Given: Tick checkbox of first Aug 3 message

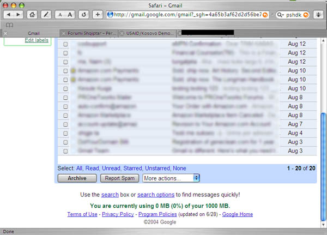Looking at the screenshot, I should 65,142.
